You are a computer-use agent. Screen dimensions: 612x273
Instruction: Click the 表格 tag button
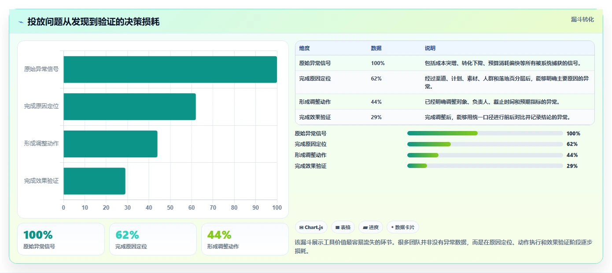(x=343, y=227)
